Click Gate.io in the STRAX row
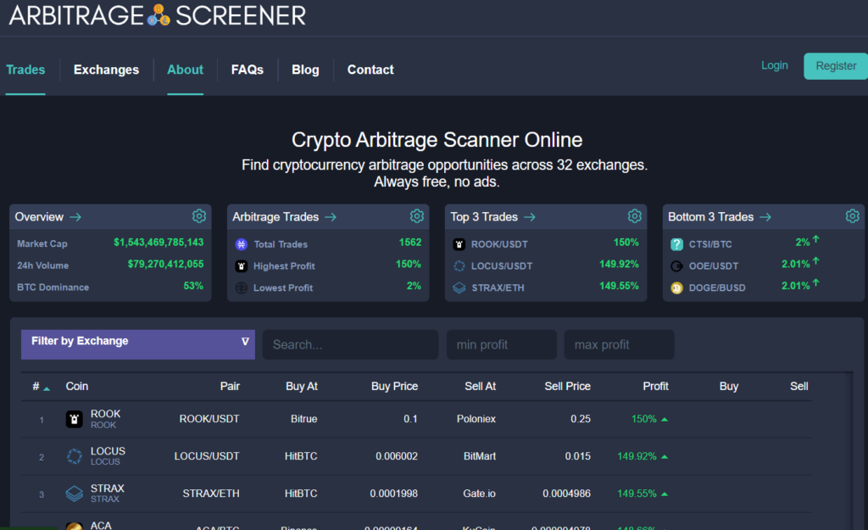Image resolution: width=868 pixels, height=530 pixels. (x=480, y=494)
